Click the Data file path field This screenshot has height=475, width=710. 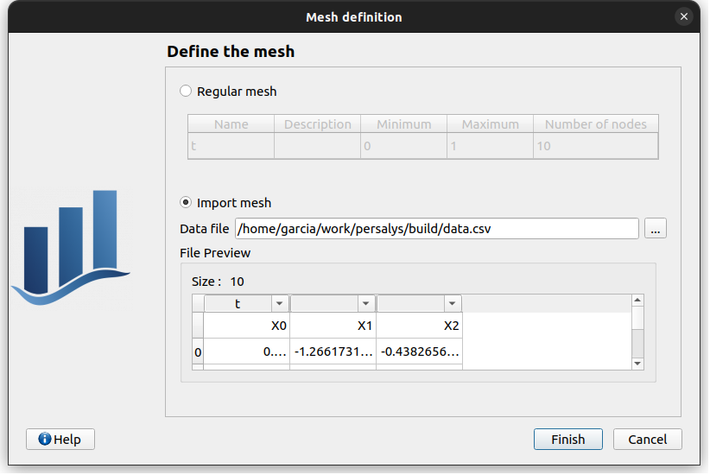pos(436,229)
